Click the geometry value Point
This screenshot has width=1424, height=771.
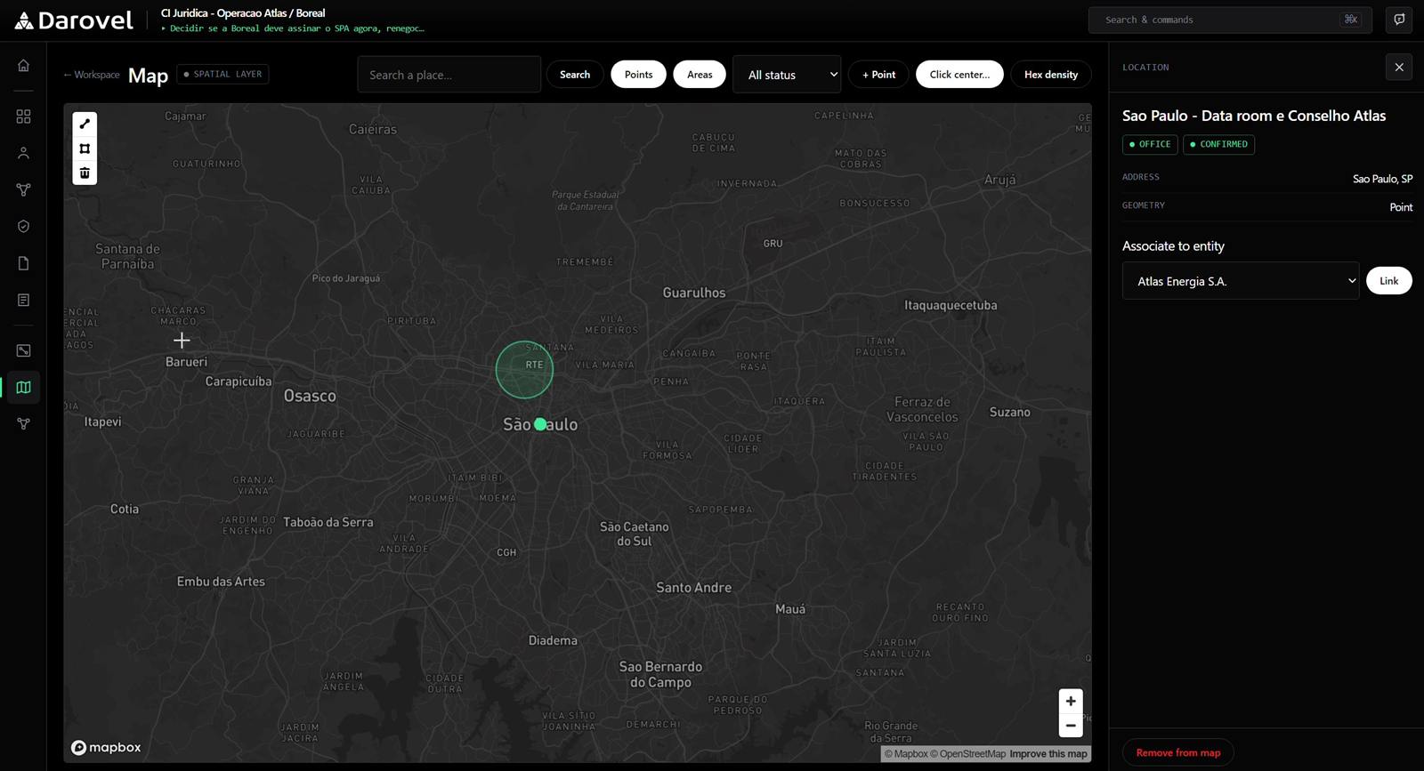point(1401,207)
